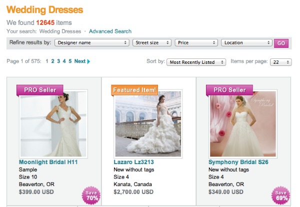This screenshot has width=300, height=207.
Task: Click the Size 10 text
Action: (x=28, y=177)
